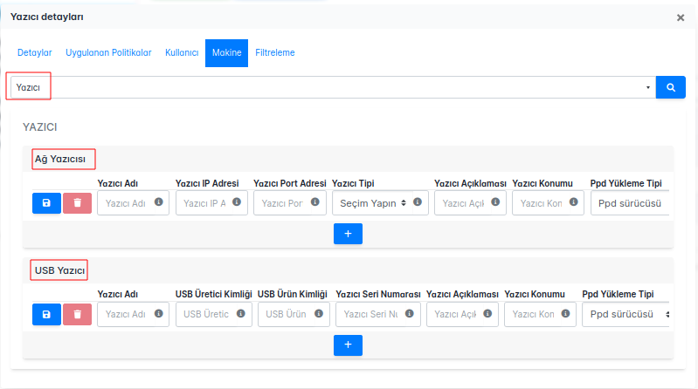The image size is (698, 389).
Task: Switch to the Detaylar tab
Action: tap(35, 53)
